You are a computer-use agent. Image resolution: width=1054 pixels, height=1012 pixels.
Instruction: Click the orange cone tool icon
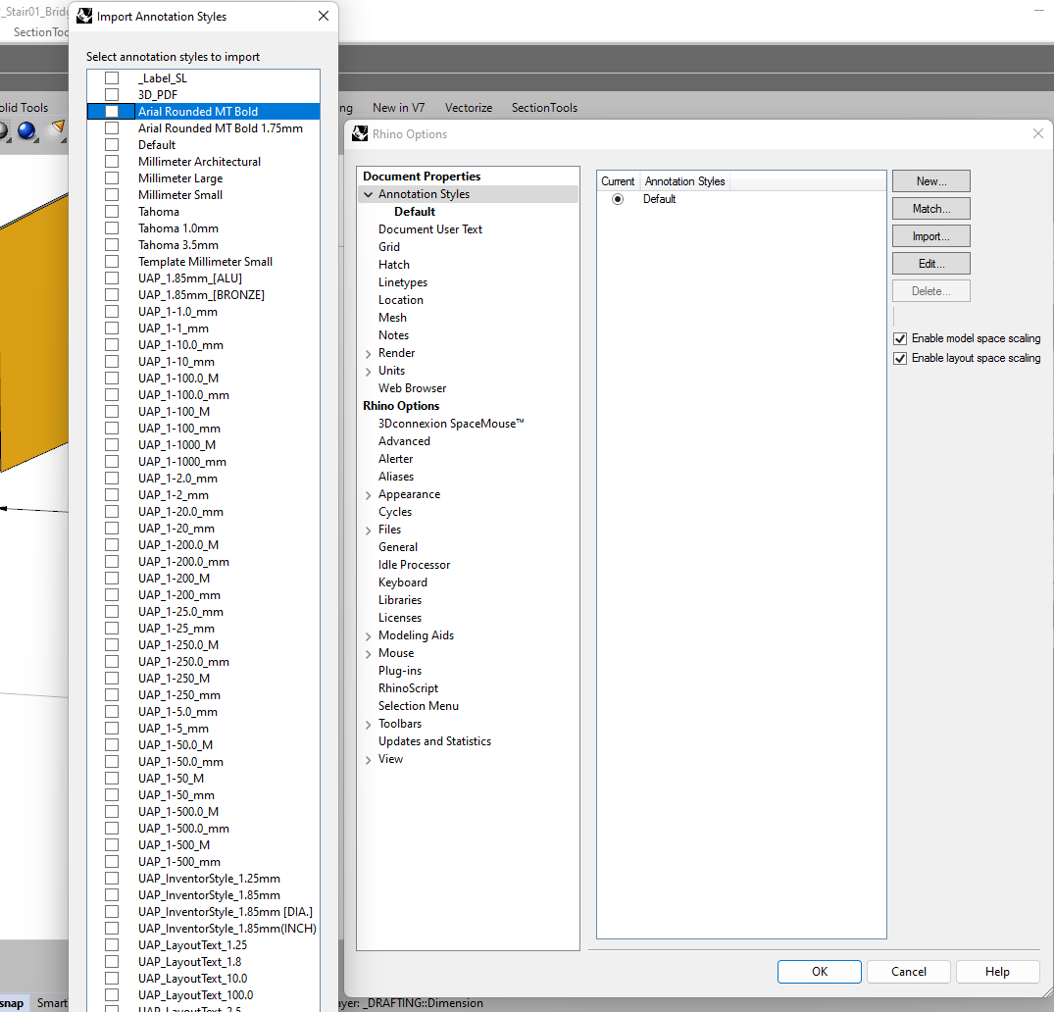coord(59,127)
